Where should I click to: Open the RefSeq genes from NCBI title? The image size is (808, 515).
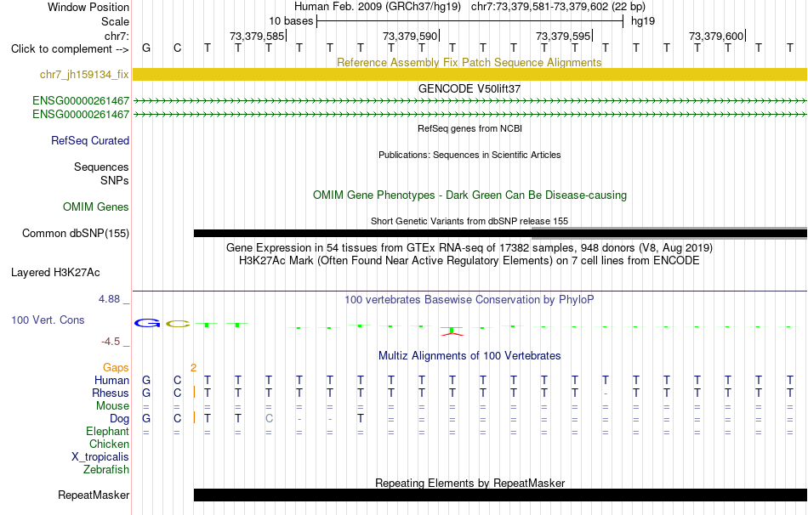469,129
